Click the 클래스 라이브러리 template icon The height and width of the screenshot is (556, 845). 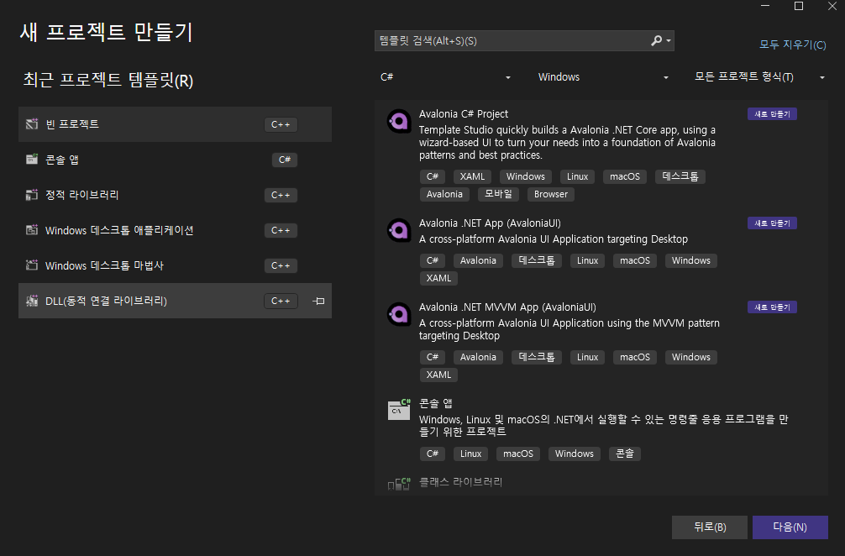click(399, 483)
